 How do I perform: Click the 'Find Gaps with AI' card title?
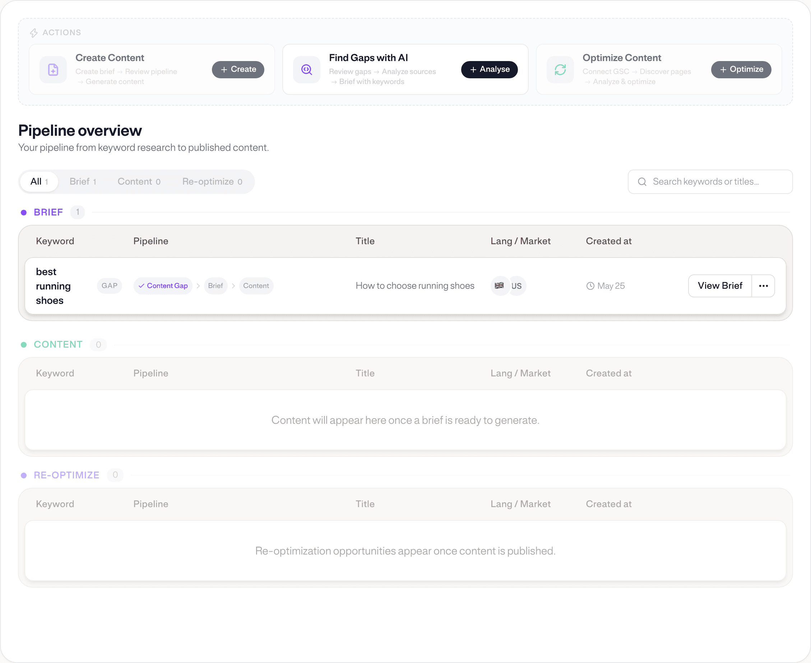[369, 58]
